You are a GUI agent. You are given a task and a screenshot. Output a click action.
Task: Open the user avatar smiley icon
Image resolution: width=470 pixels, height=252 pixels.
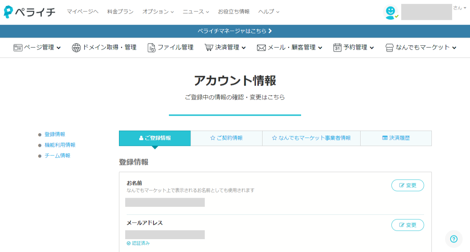tap(391, 12)
